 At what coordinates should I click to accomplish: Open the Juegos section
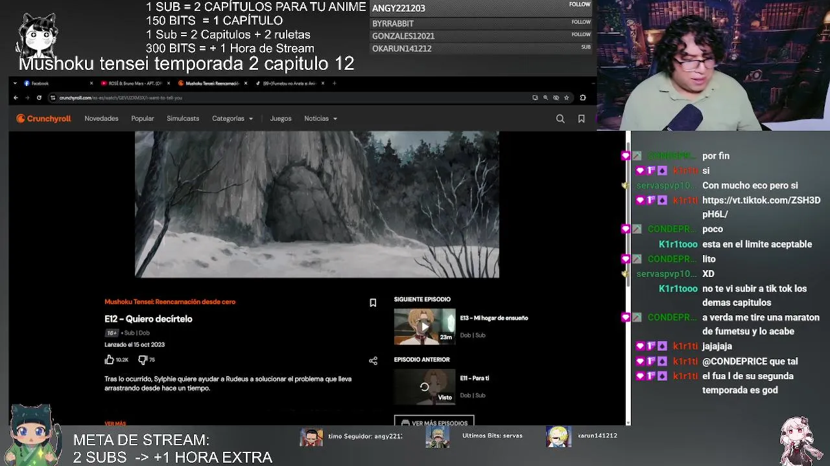(281, 118)
